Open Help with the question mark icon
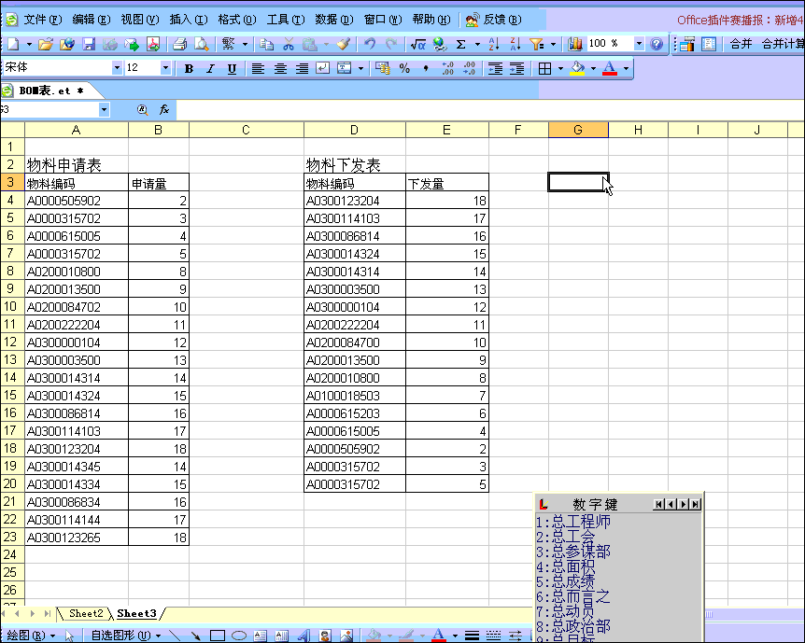Image resolution: width=805 pixels, height=643 pixels. coord(657,45)
